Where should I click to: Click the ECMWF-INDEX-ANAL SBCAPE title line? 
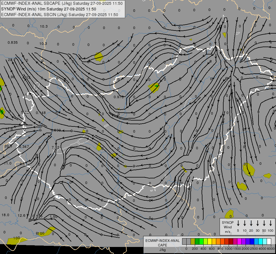[x=62, y=3]
